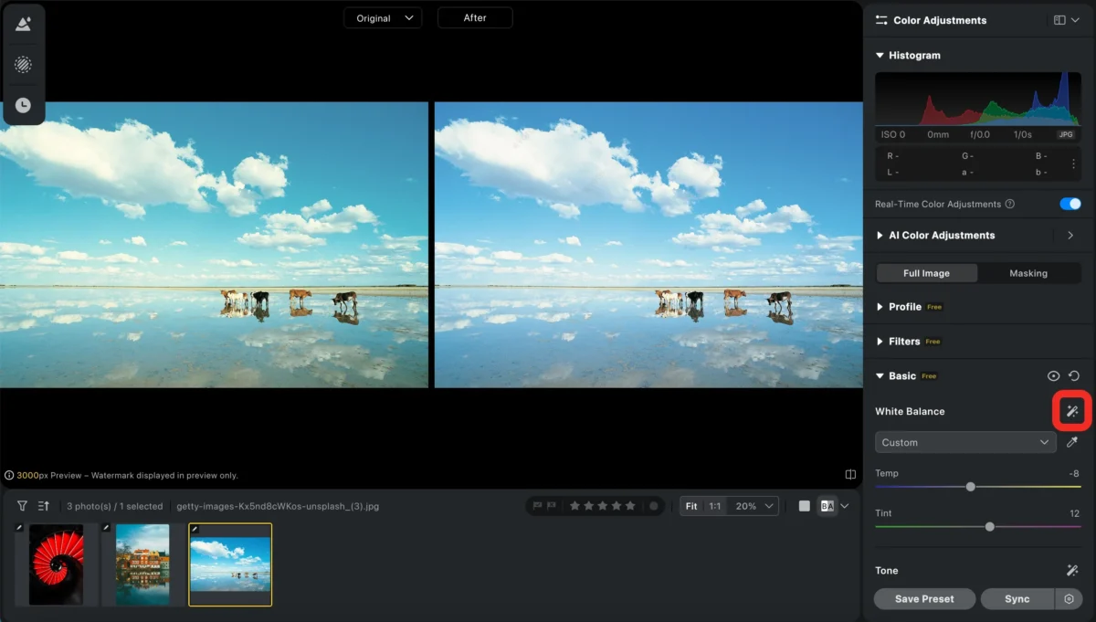Viewport: 1096px width, 622px height.
Task: Enable Real-Time Color Adjustments
Action: [1069, 204]
